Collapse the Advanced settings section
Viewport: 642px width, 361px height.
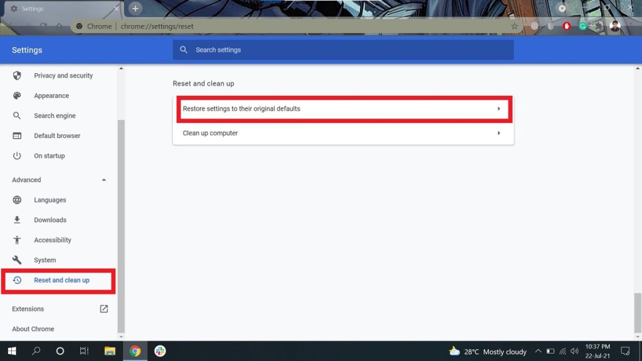pos(103,180)
